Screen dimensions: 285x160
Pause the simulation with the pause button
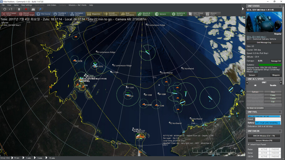[x=19, y=9]
